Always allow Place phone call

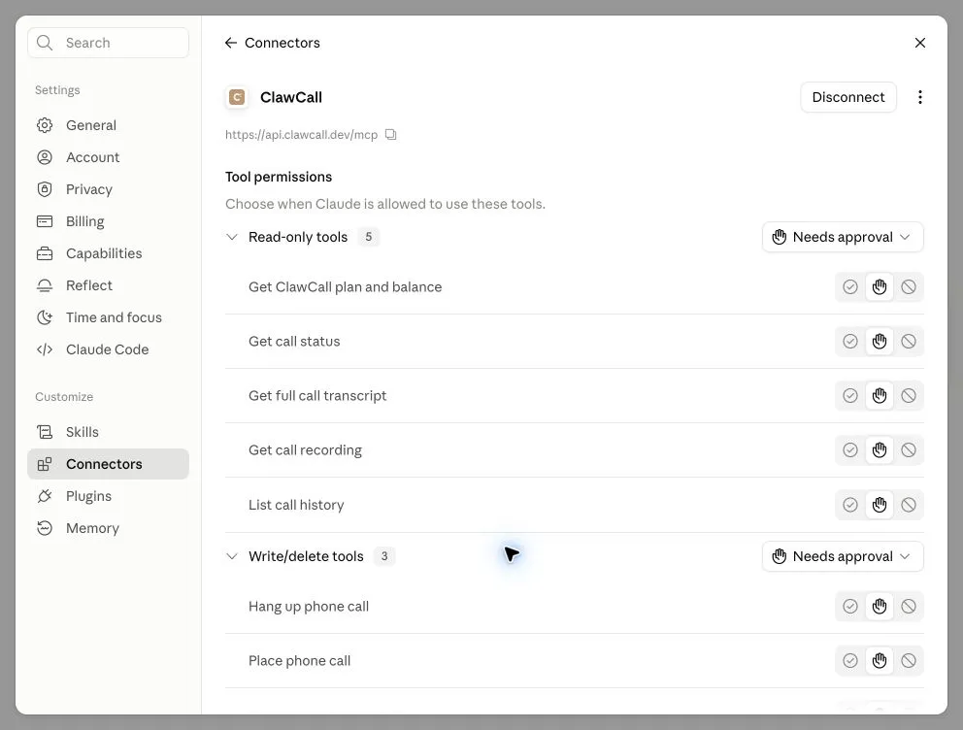point(850,661)
